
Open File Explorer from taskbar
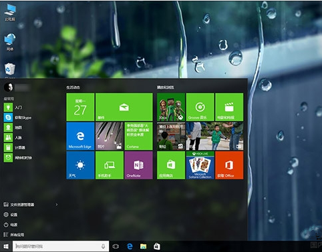[144, 246]
